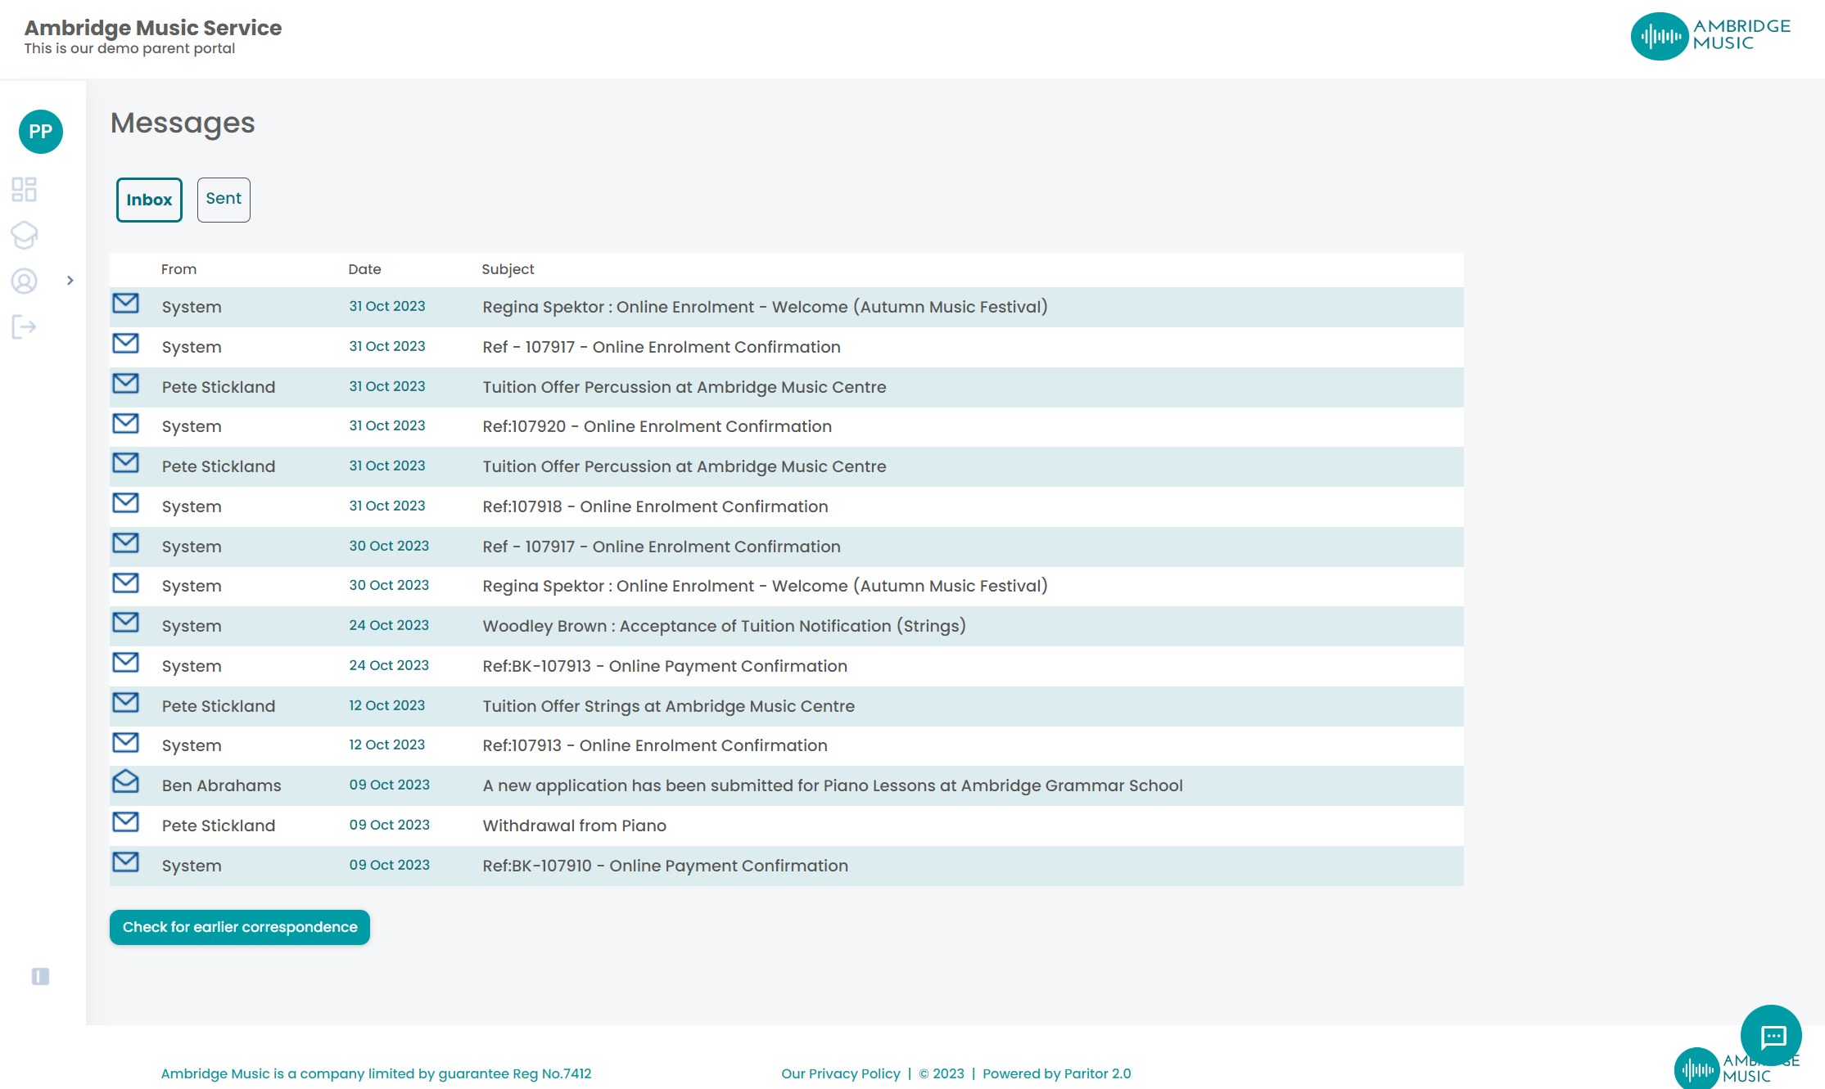The width and height of the screenshot is (1825, 1089).
Task: Open 'Woodley Brown : Acceptance of Tuition Notification' subject
Action: [x=724, y=626]
